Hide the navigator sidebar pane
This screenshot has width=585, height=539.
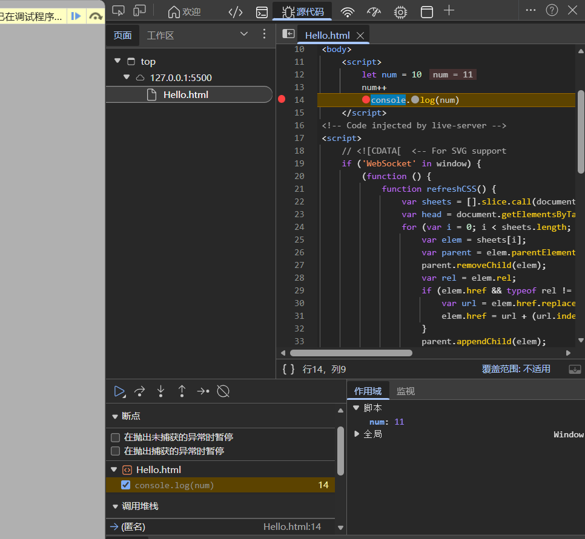click(289, 34)
